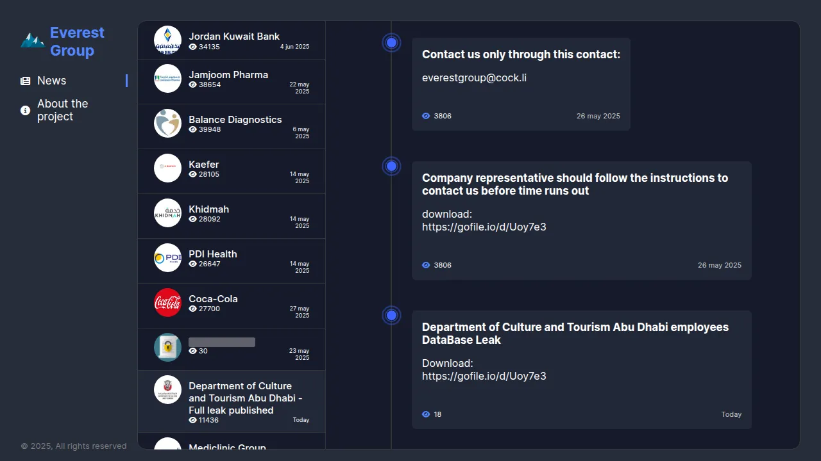Open the partially visible Mediclinic Group entry

[x=227, y=446]
